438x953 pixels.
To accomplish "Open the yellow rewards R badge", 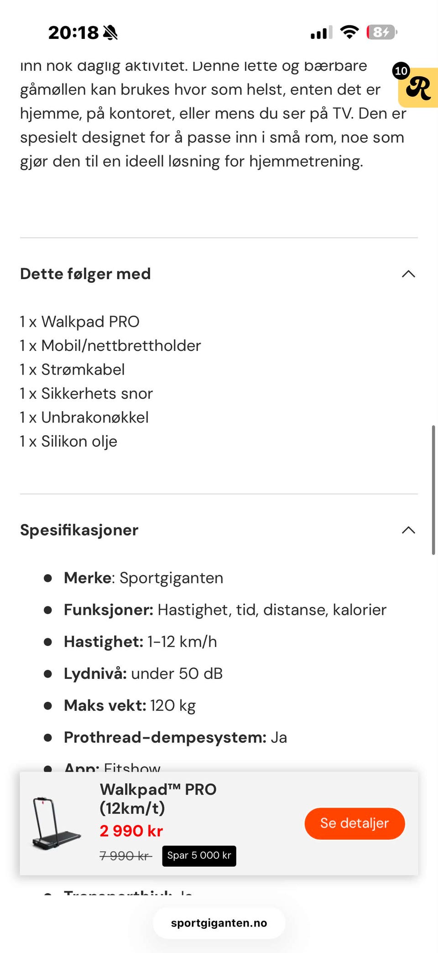I will [x=418, y=88].
